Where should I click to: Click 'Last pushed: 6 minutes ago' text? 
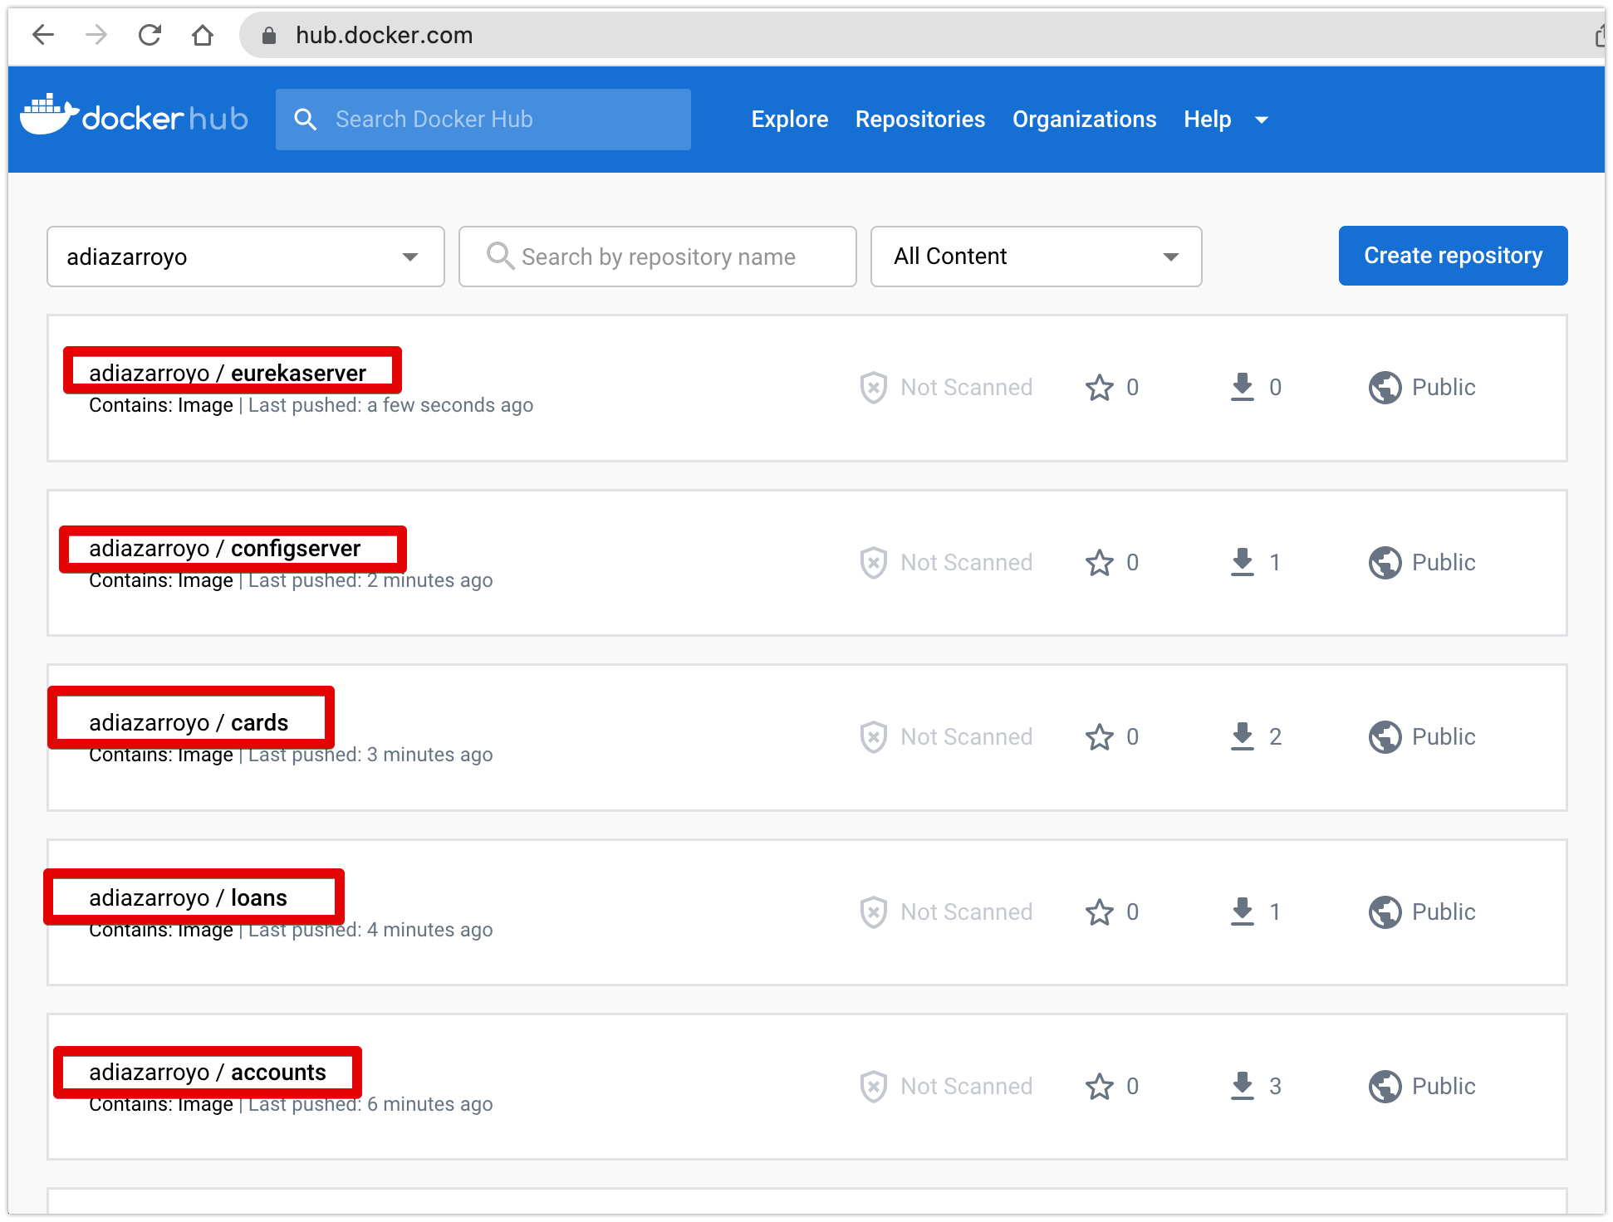370,1104
